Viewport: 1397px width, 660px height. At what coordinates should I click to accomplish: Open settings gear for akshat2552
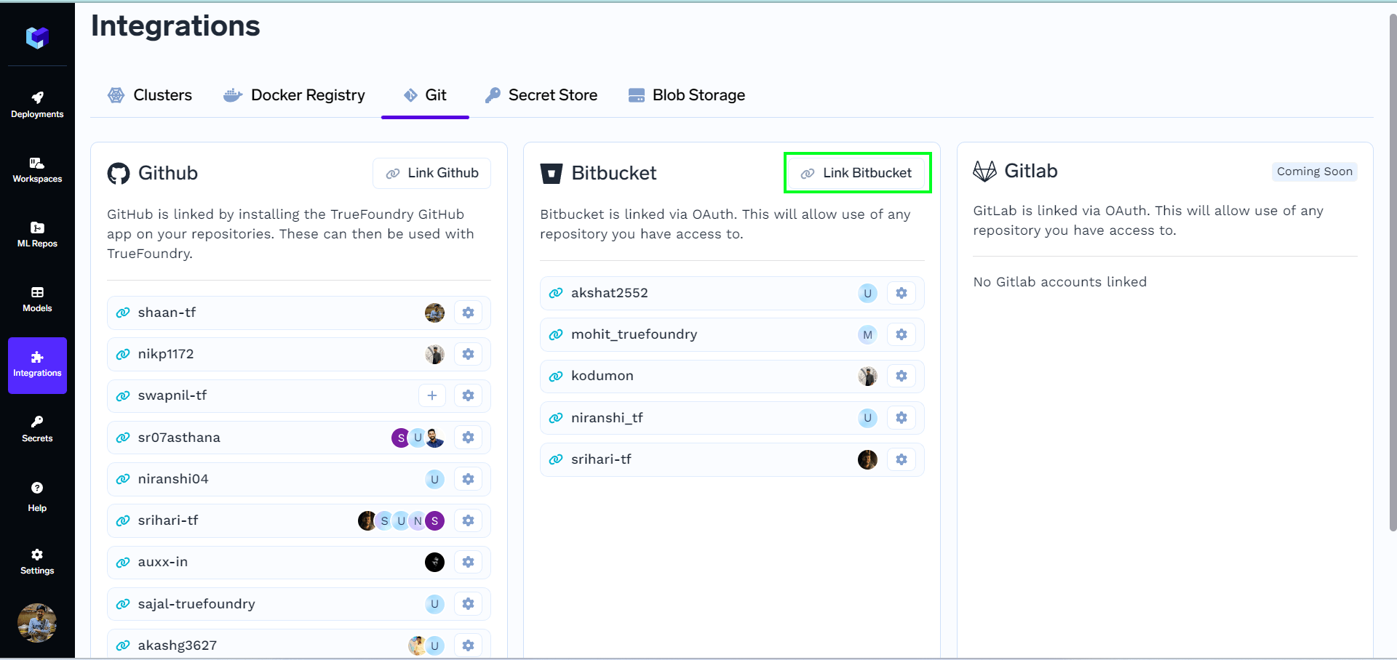902,293
